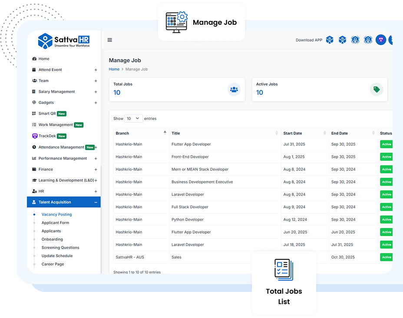Click the Smart QR sidebar icon
Viewport: 403px width, 318px height.
(34, 114)
